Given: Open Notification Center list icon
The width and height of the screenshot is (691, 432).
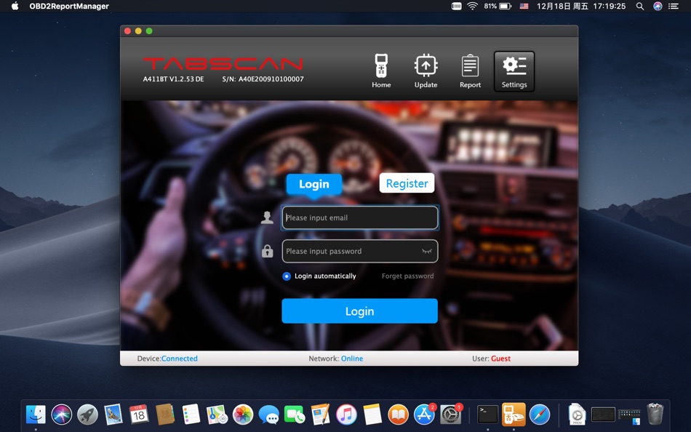Looking at the screenshot, I should (x=674, y=6).
